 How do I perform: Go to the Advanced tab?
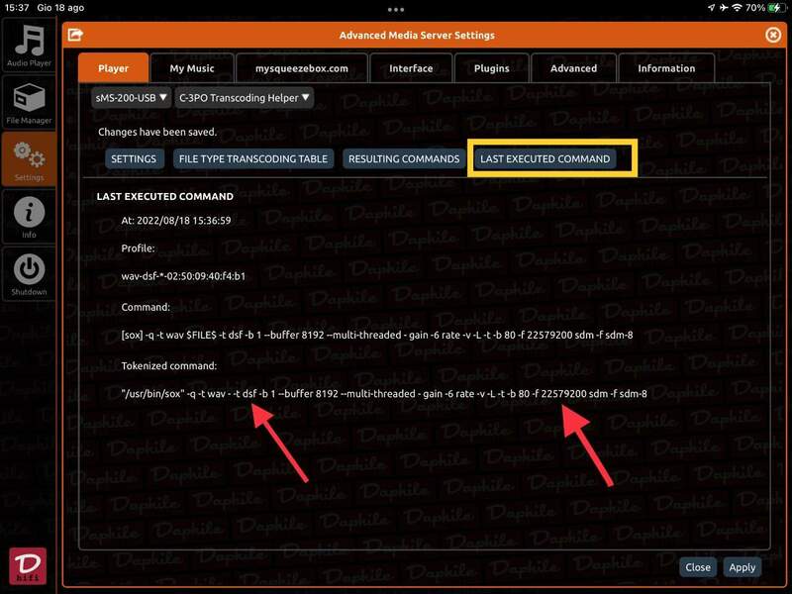pos(574,68)
